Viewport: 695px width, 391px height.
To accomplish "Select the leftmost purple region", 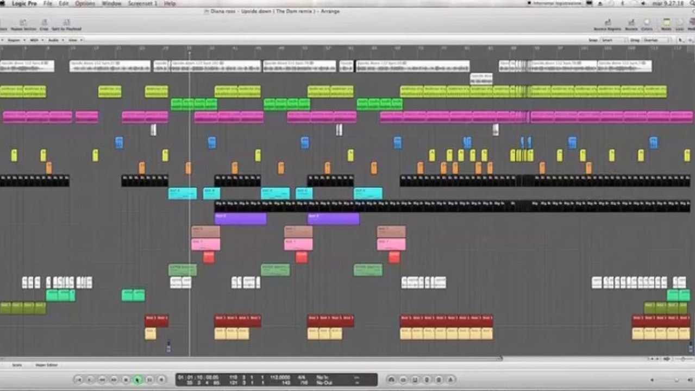I will [x=240, y=218].
